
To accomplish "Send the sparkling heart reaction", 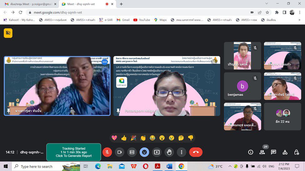I will pos(114,138).
